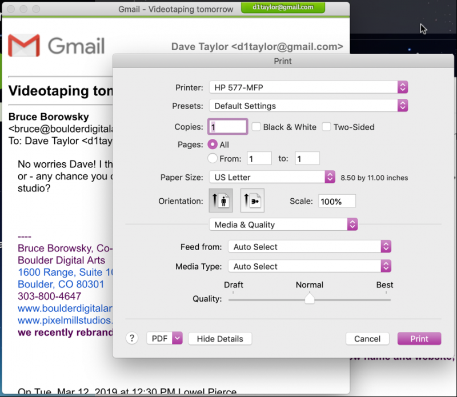Select the landscape orientation icon

pyautogui.click(x=252, y=200)
